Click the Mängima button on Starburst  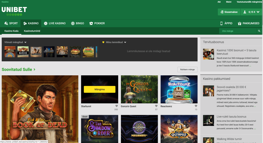pos(99,89)
